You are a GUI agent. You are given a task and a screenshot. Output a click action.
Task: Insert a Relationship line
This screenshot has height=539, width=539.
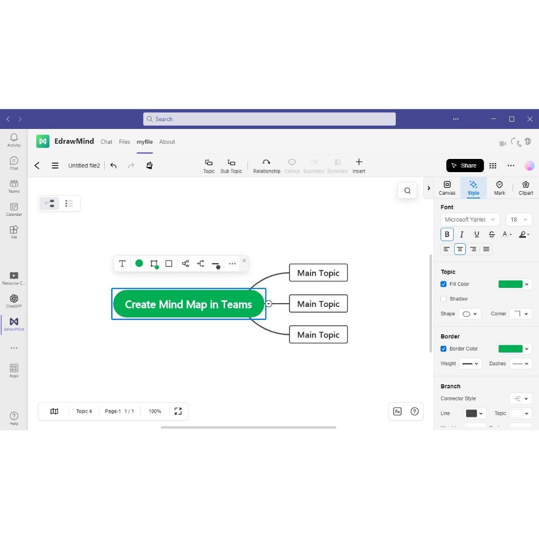[x=266, y=166]
